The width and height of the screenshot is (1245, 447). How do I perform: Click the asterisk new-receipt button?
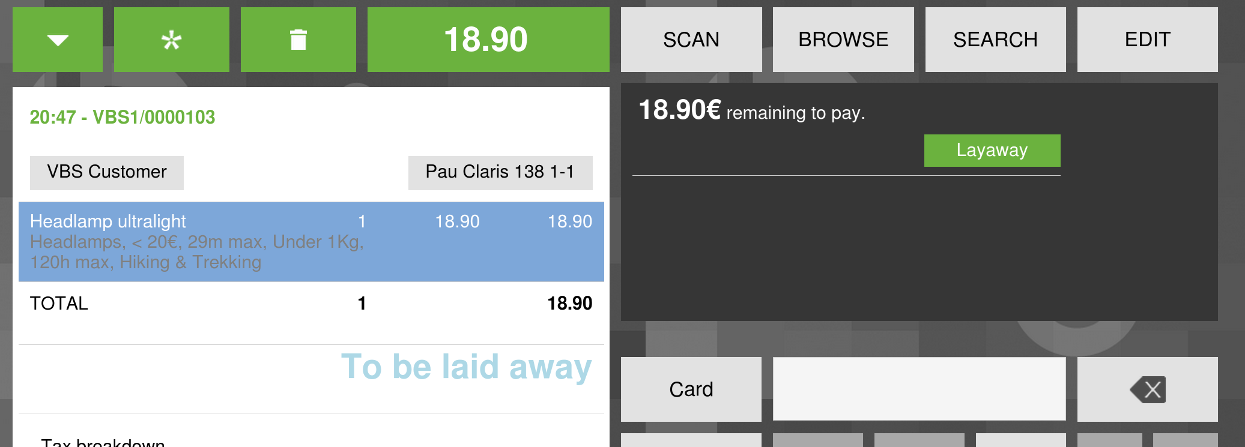tap(171, 40)
